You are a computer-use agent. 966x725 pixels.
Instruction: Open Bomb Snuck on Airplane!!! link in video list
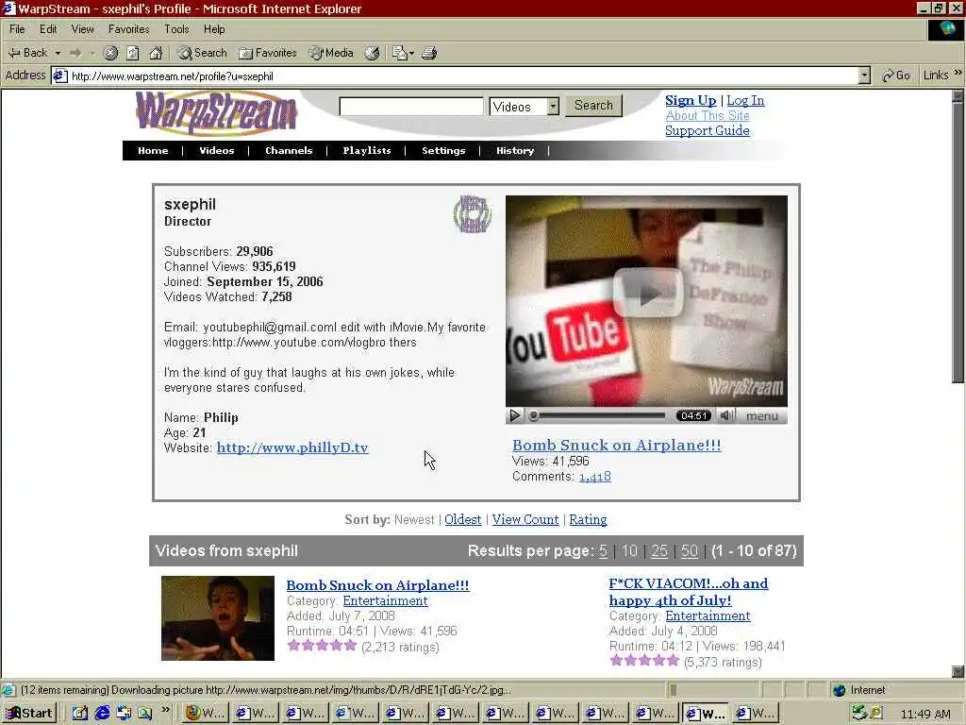[377, 585]
